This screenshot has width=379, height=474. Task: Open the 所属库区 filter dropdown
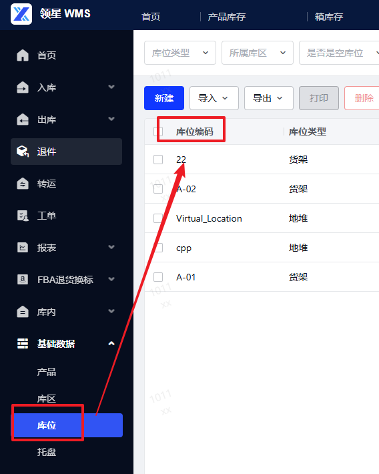pos(258,53)
